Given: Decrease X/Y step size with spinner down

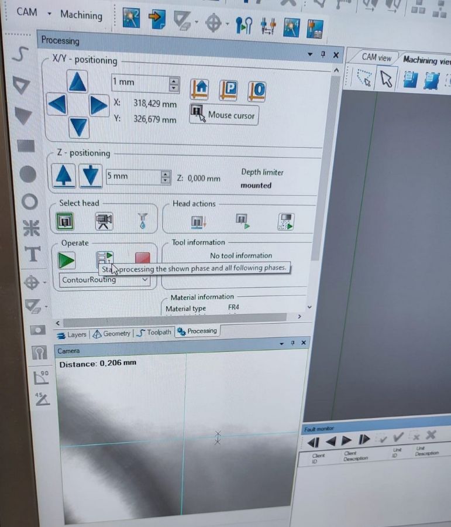Looking at the screenshot, I should [x=174, y=88].
